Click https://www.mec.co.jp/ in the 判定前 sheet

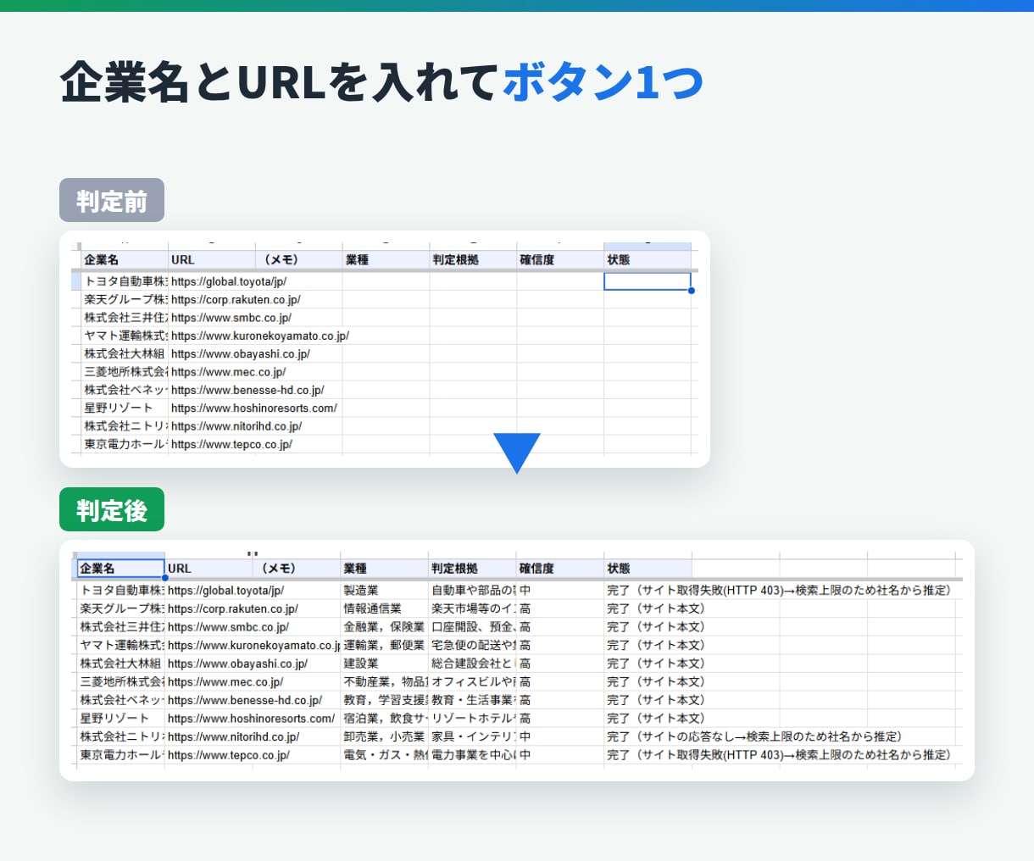[228, 372]
